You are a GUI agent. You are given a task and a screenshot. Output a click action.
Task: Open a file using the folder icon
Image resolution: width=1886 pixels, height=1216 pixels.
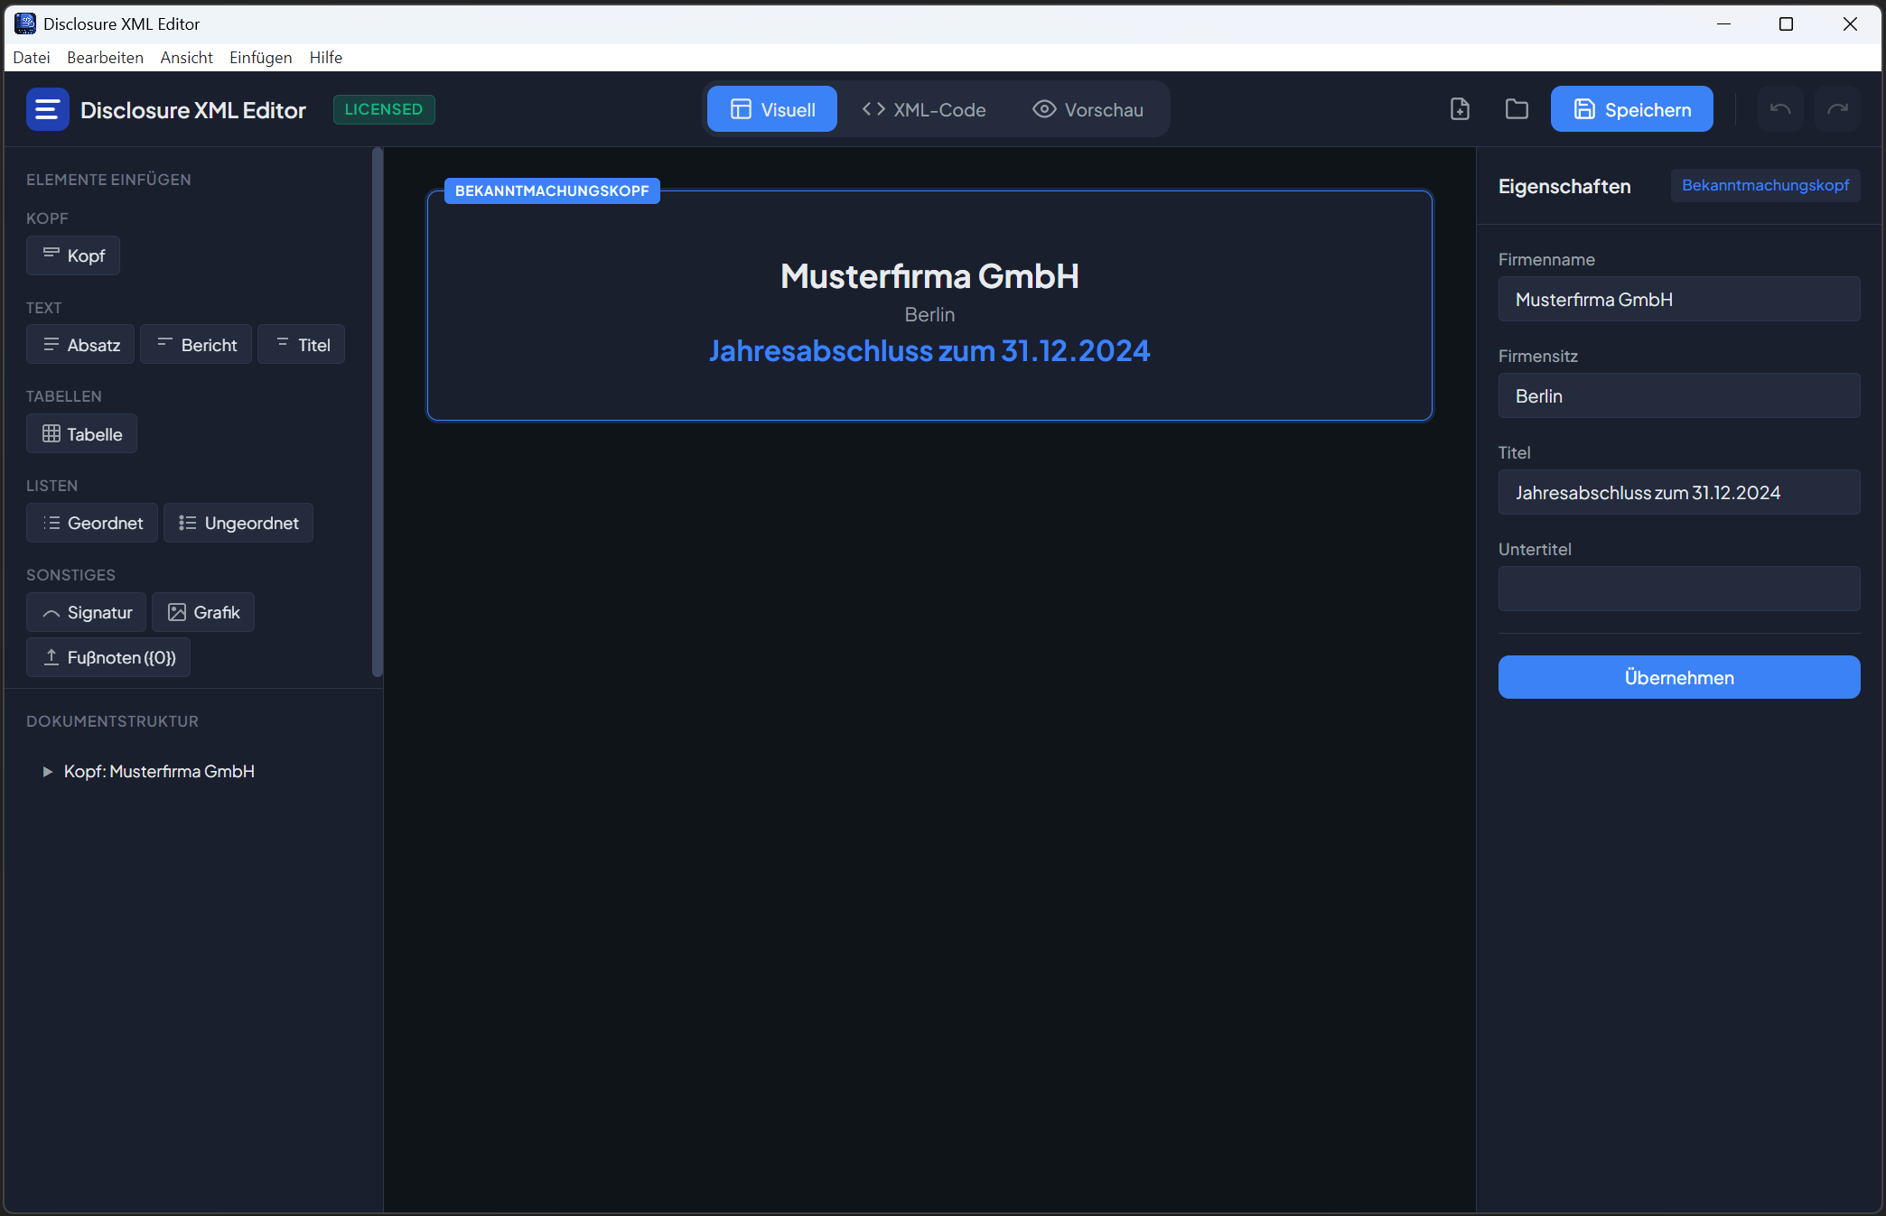(1517, 108)
